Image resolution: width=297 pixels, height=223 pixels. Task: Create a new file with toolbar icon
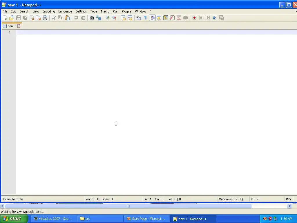(x=5, y=18)
